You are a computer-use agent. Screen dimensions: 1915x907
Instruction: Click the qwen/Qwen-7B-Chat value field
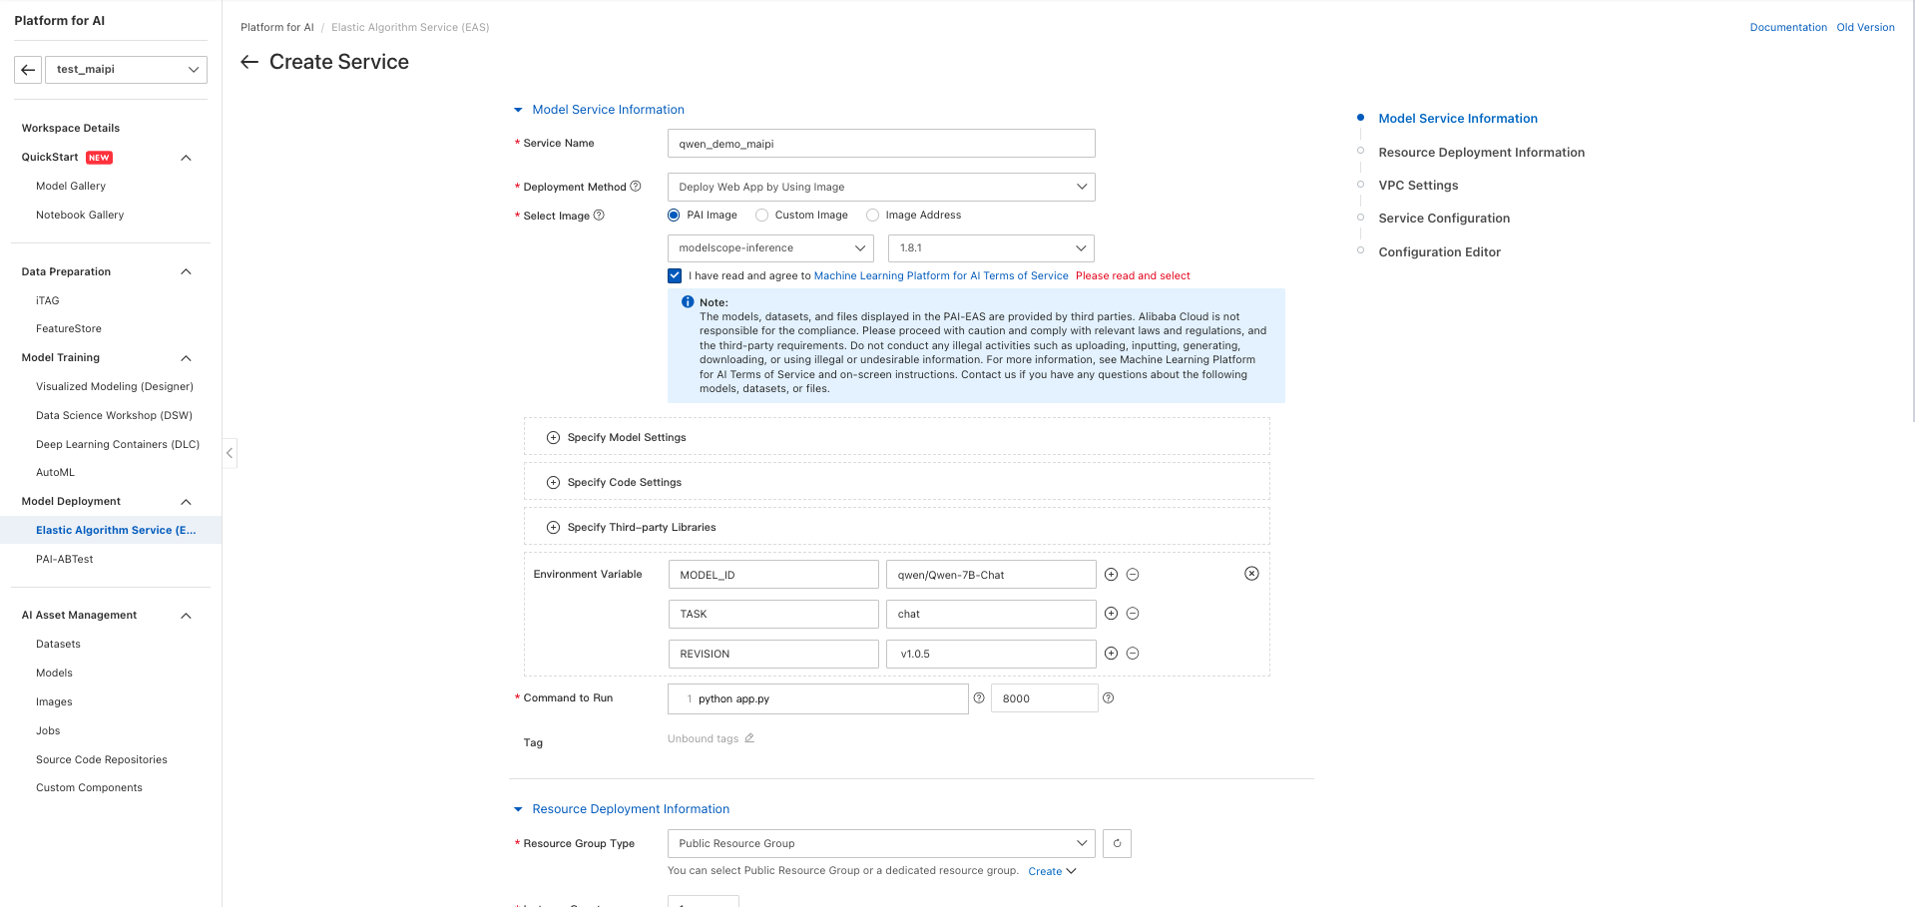[x=990, y=575]
